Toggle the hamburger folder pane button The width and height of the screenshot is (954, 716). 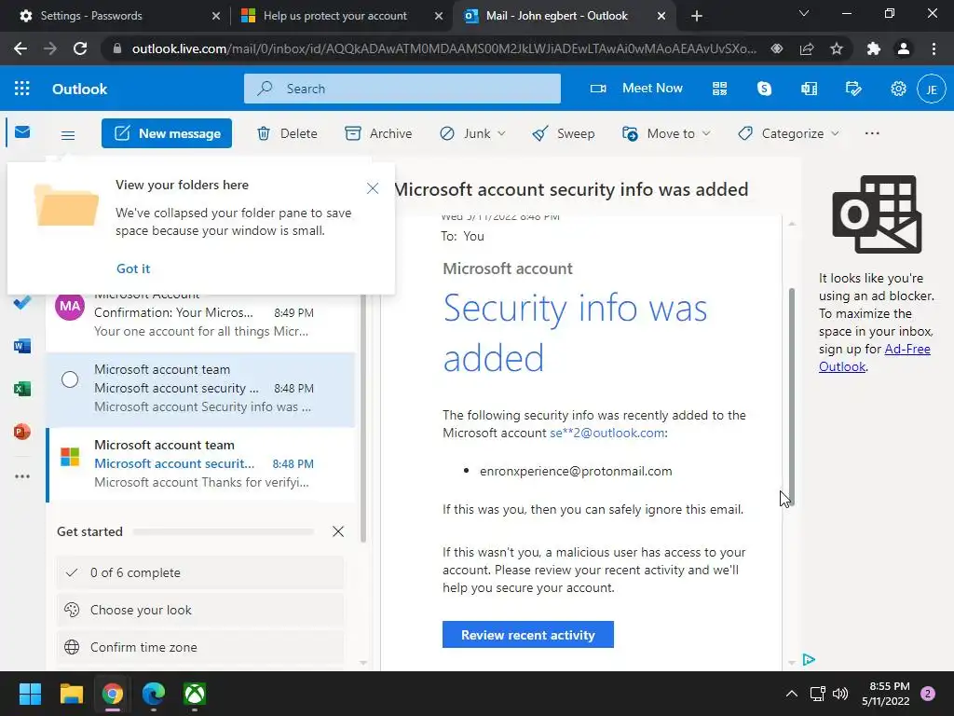pyautogui.click(x=68, y=135)
